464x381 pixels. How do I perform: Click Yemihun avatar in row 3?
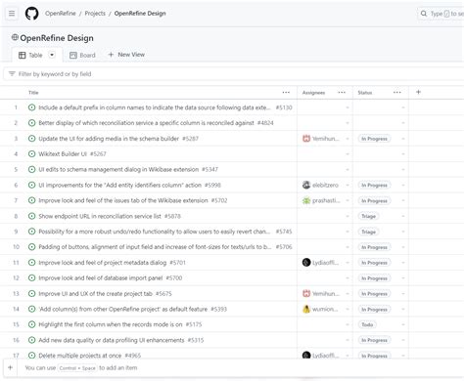tap(306, 139)
